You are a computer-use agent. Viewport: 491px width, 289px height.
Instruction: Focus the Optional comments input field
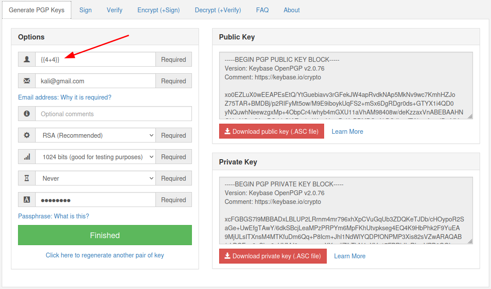(113, 114)
